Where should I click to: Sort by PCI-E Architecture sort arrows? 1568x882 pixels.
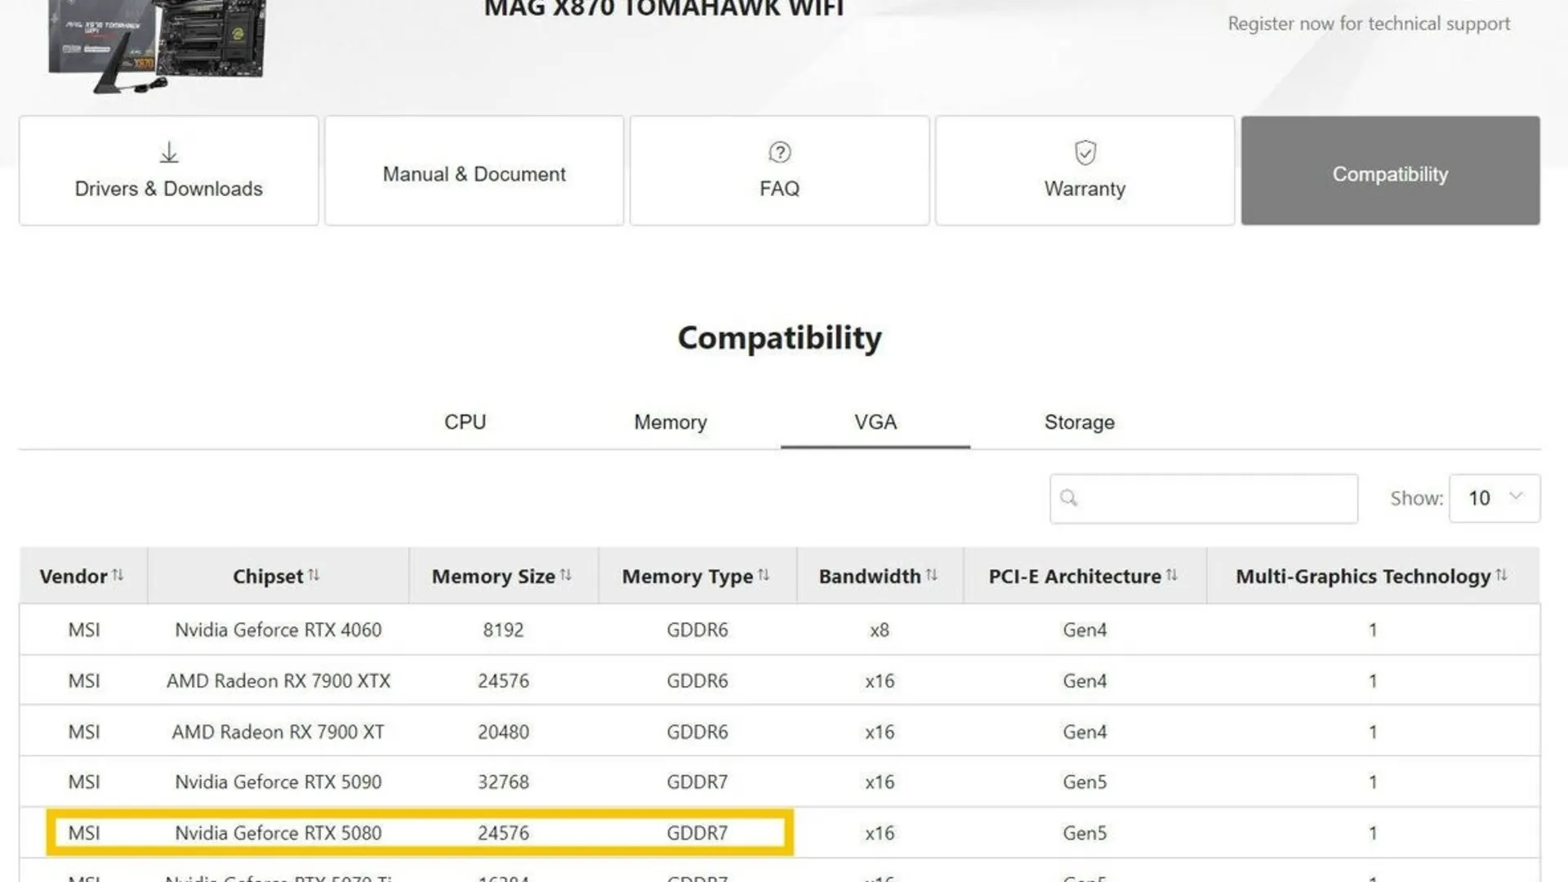point(1172,575)
